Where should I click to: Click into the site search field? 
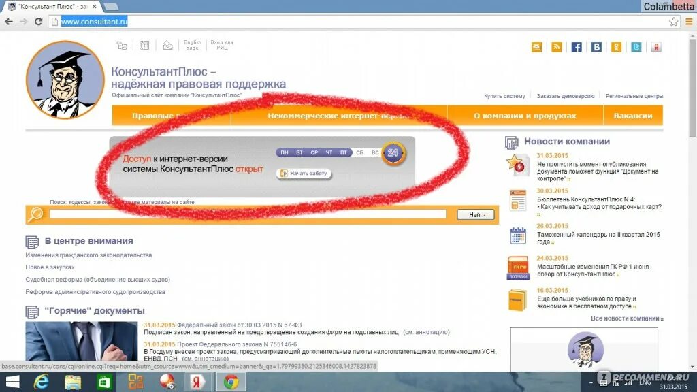[248, 214]
